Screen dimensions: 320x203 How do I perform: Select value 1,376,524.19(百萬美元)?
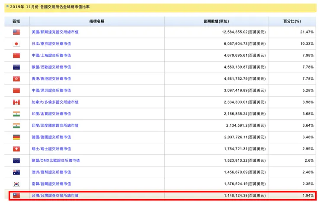(x=245, y=184)
